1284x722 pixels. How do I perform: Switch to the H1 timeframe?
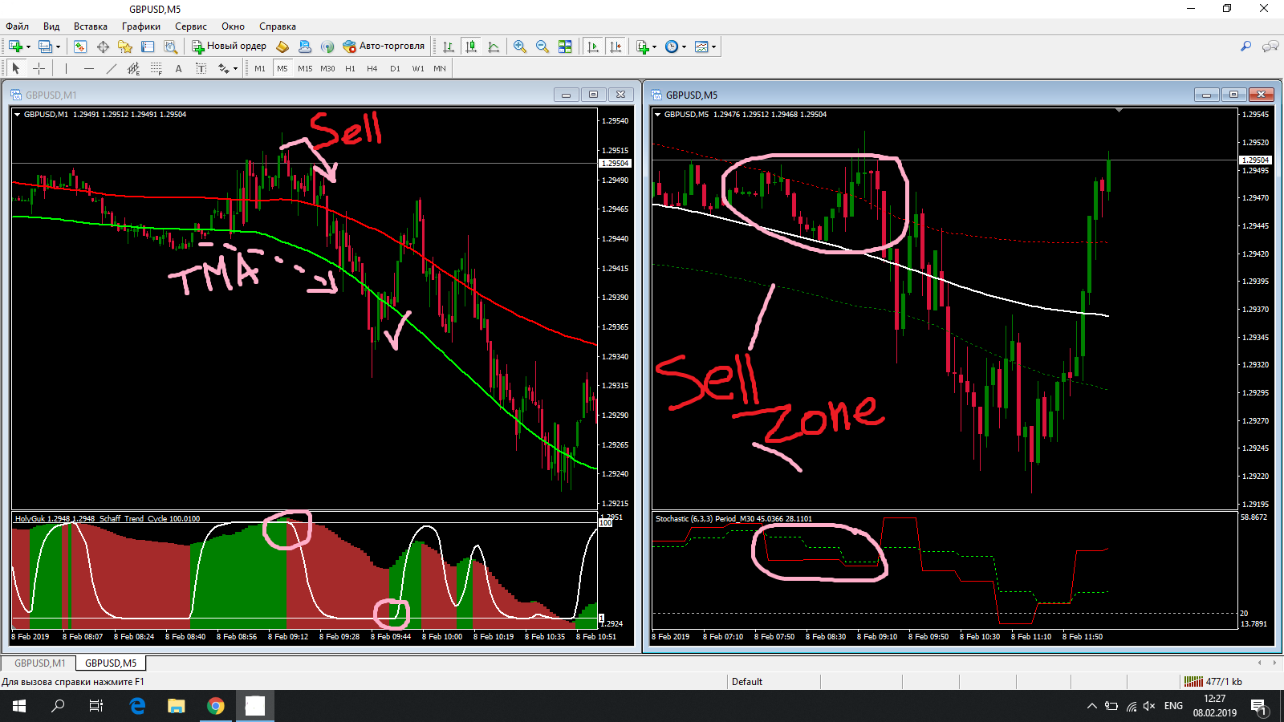click(350, 68)
